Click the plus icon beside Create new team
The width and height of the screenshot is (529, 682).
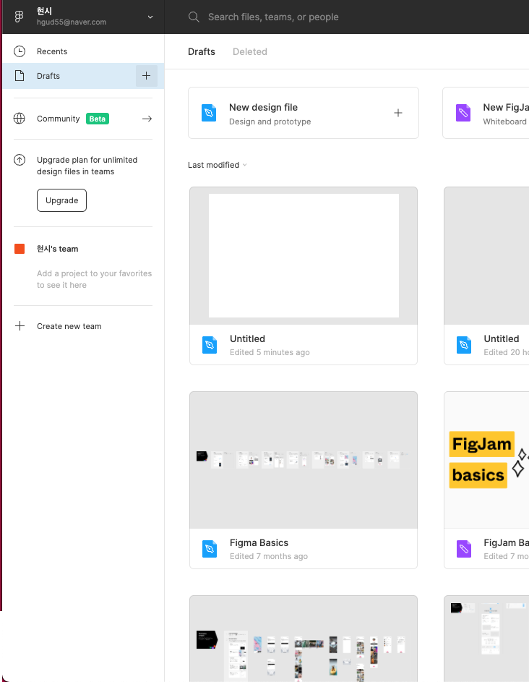(x=20, y=325)
